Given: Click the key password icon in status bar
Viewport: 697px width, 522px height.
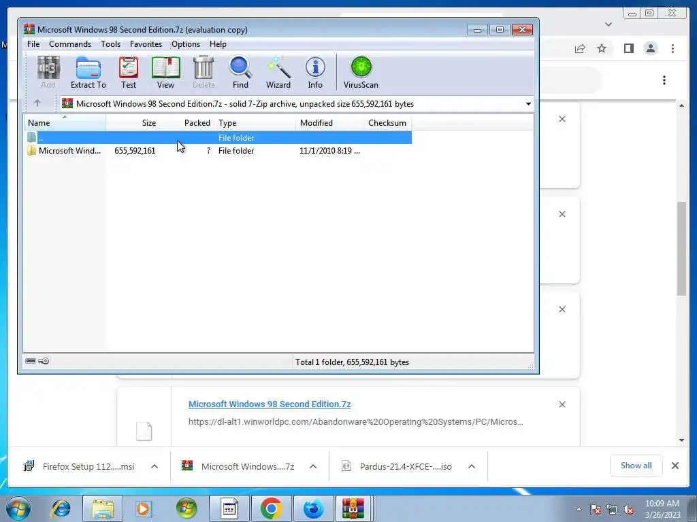Looking at the screenshot, I should (44, 361).
